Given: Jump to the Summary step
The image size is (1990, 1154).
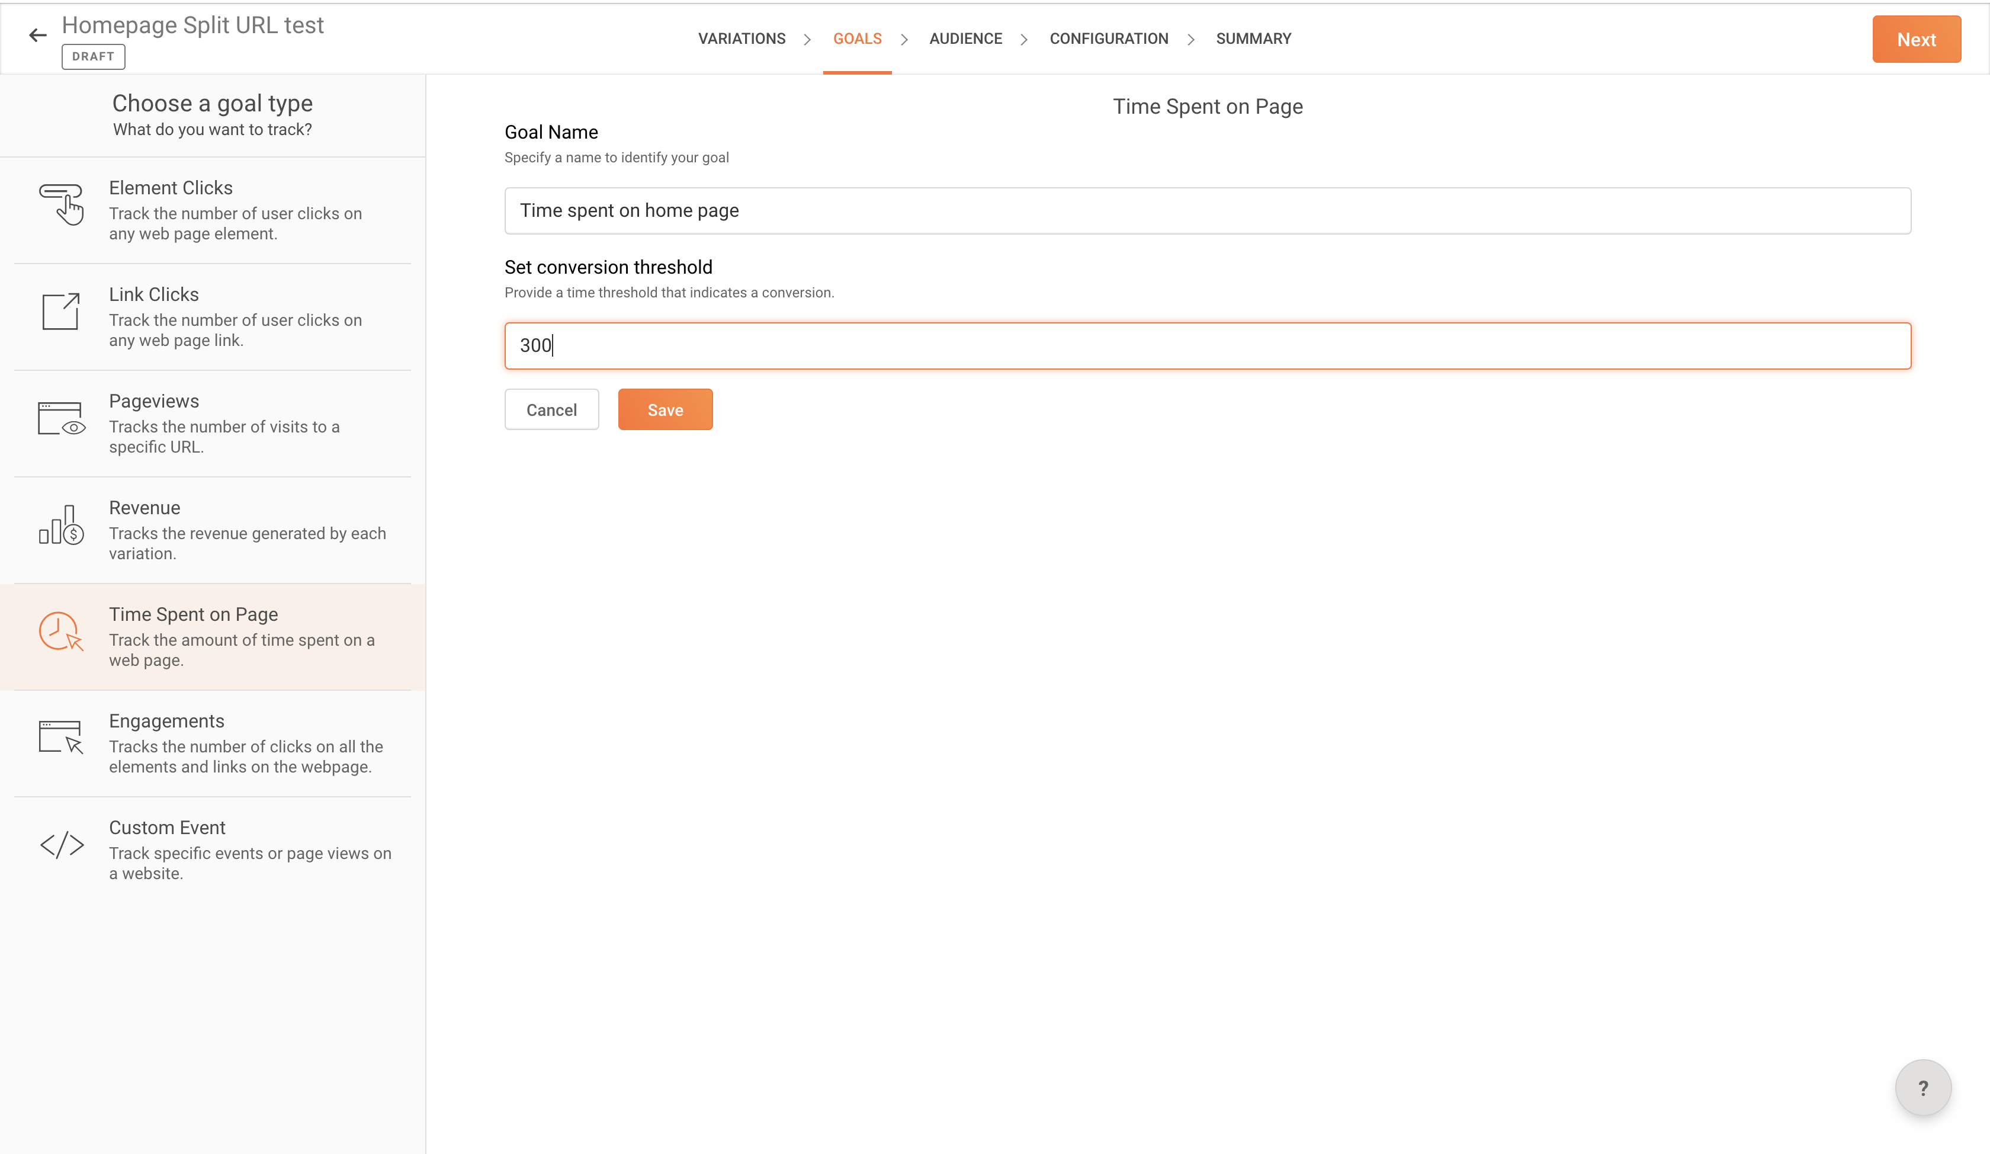Looking at the screenshot, I should (x=1253, y=39).
